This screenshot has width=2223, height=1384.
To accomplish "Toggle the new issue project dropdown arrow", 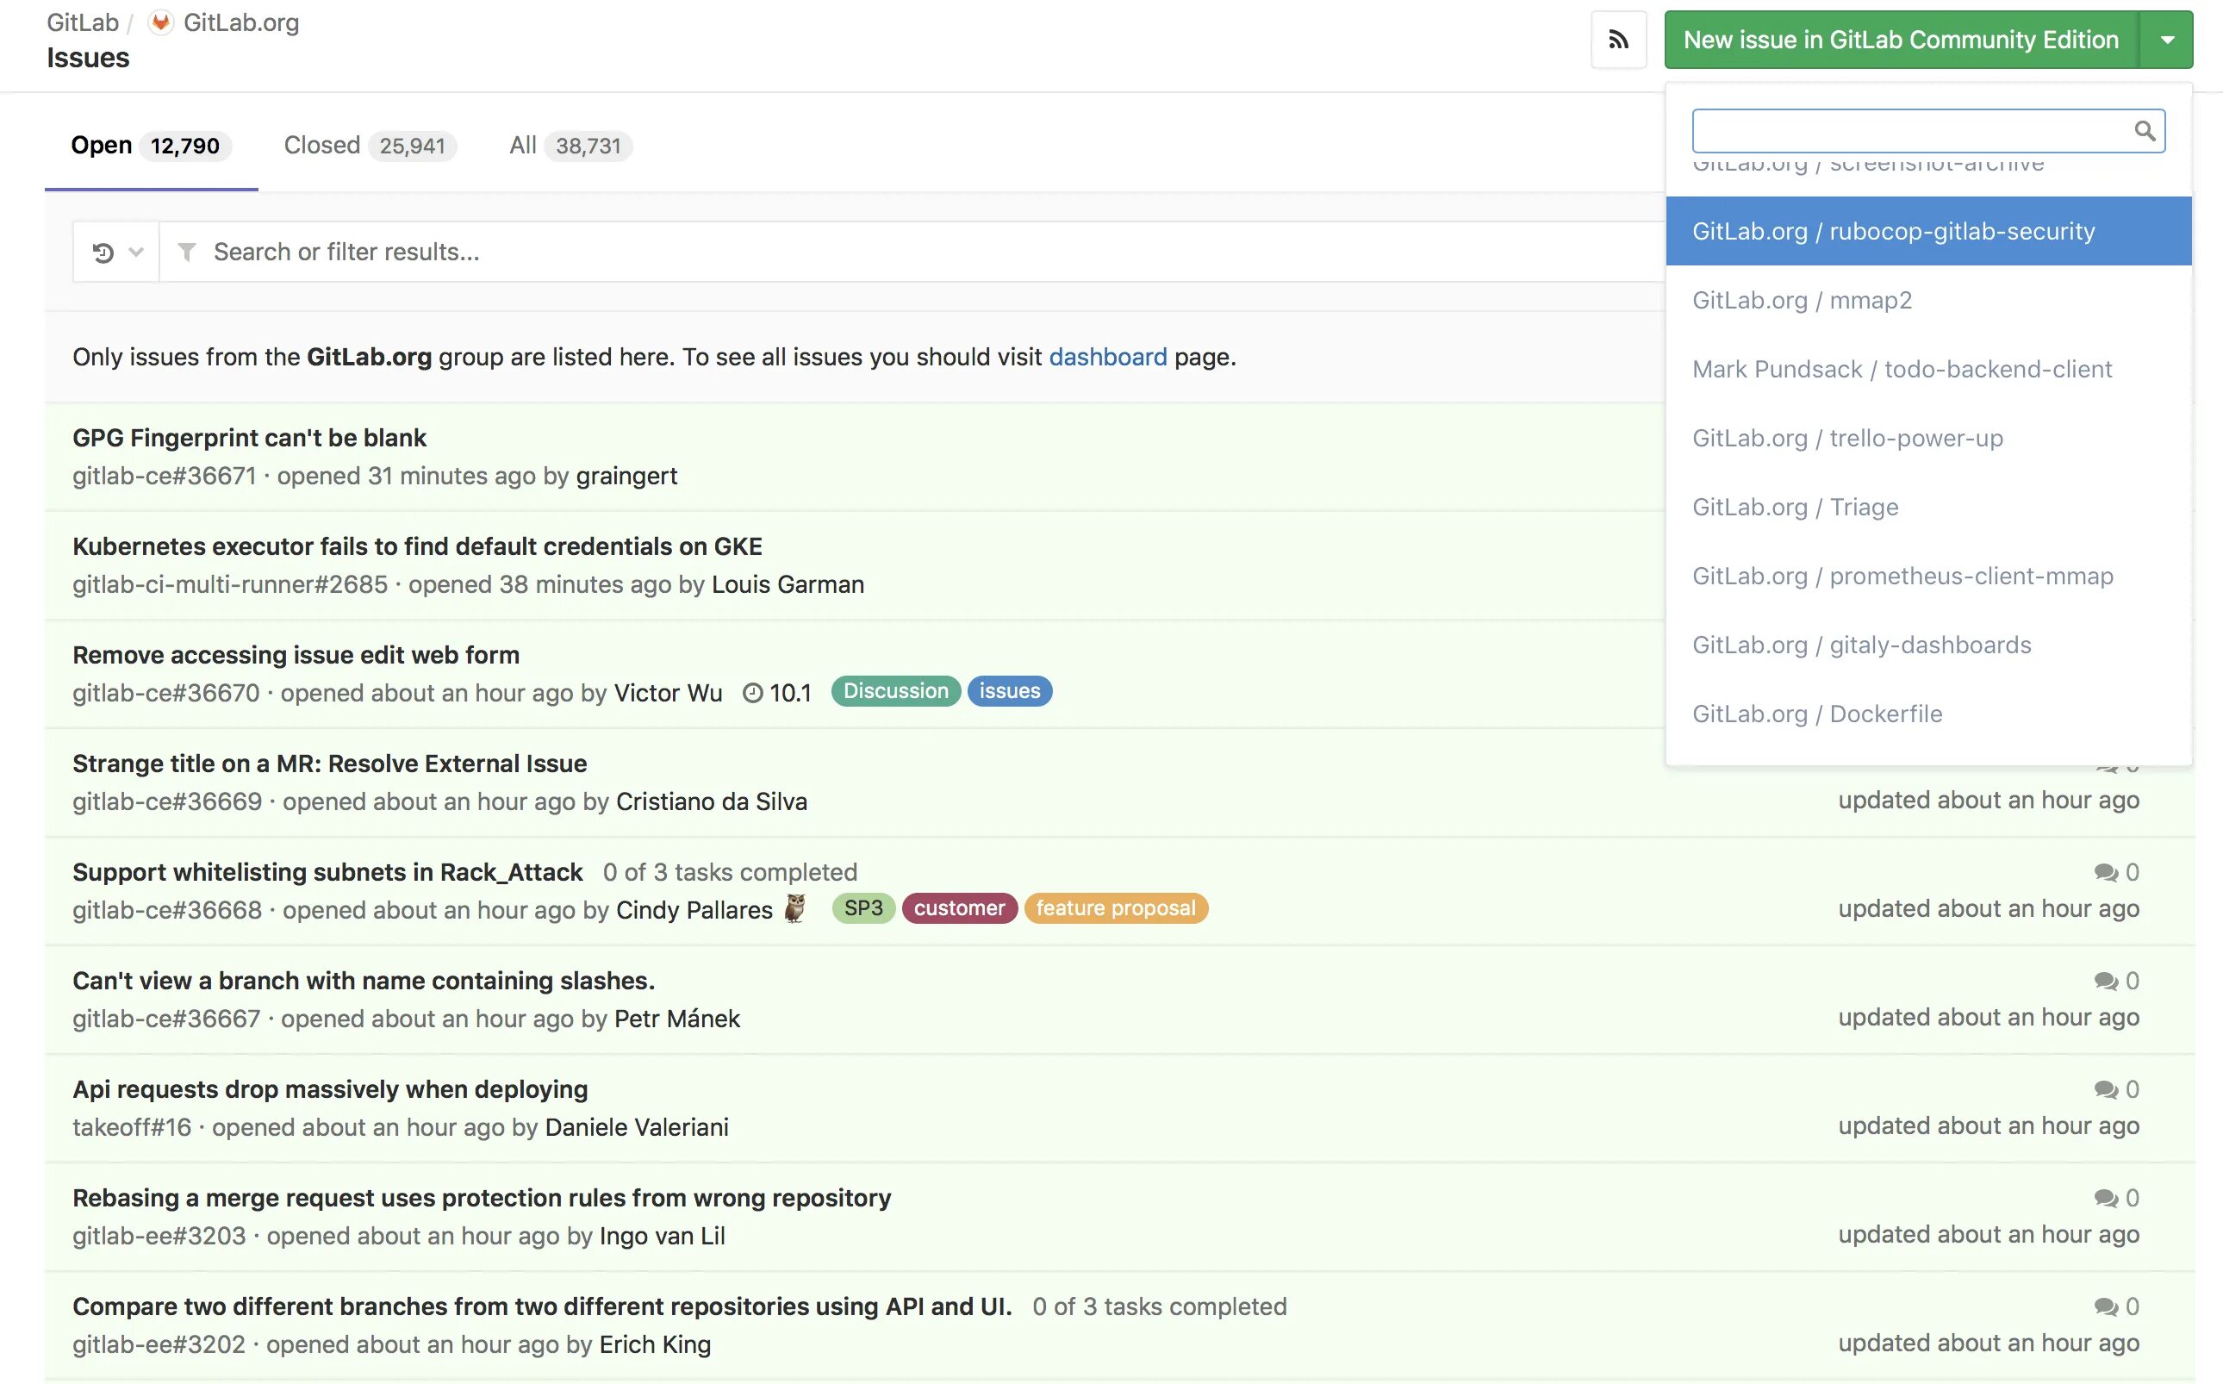I will pyautogui.click(x=2166, y=40).
